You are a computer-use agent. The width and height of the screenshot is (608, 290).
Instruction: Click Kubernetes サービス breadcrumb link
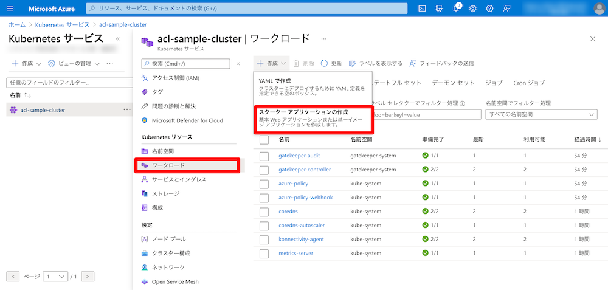63,24
